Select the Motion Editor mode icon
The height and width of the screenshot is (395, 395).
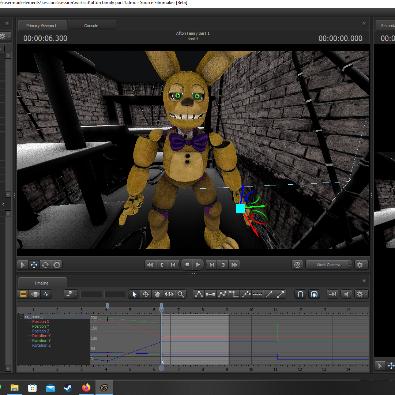click(x=35, y=294)
